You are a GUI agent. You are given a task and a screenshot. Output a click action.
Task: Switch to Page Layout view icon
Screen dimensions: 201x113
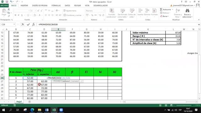pyautogui.click(x=166, y=105)
